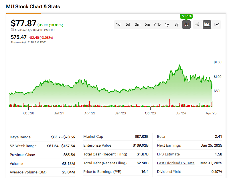Select the 1d time range
Screen dimensions: 229x178
[118, 25]
